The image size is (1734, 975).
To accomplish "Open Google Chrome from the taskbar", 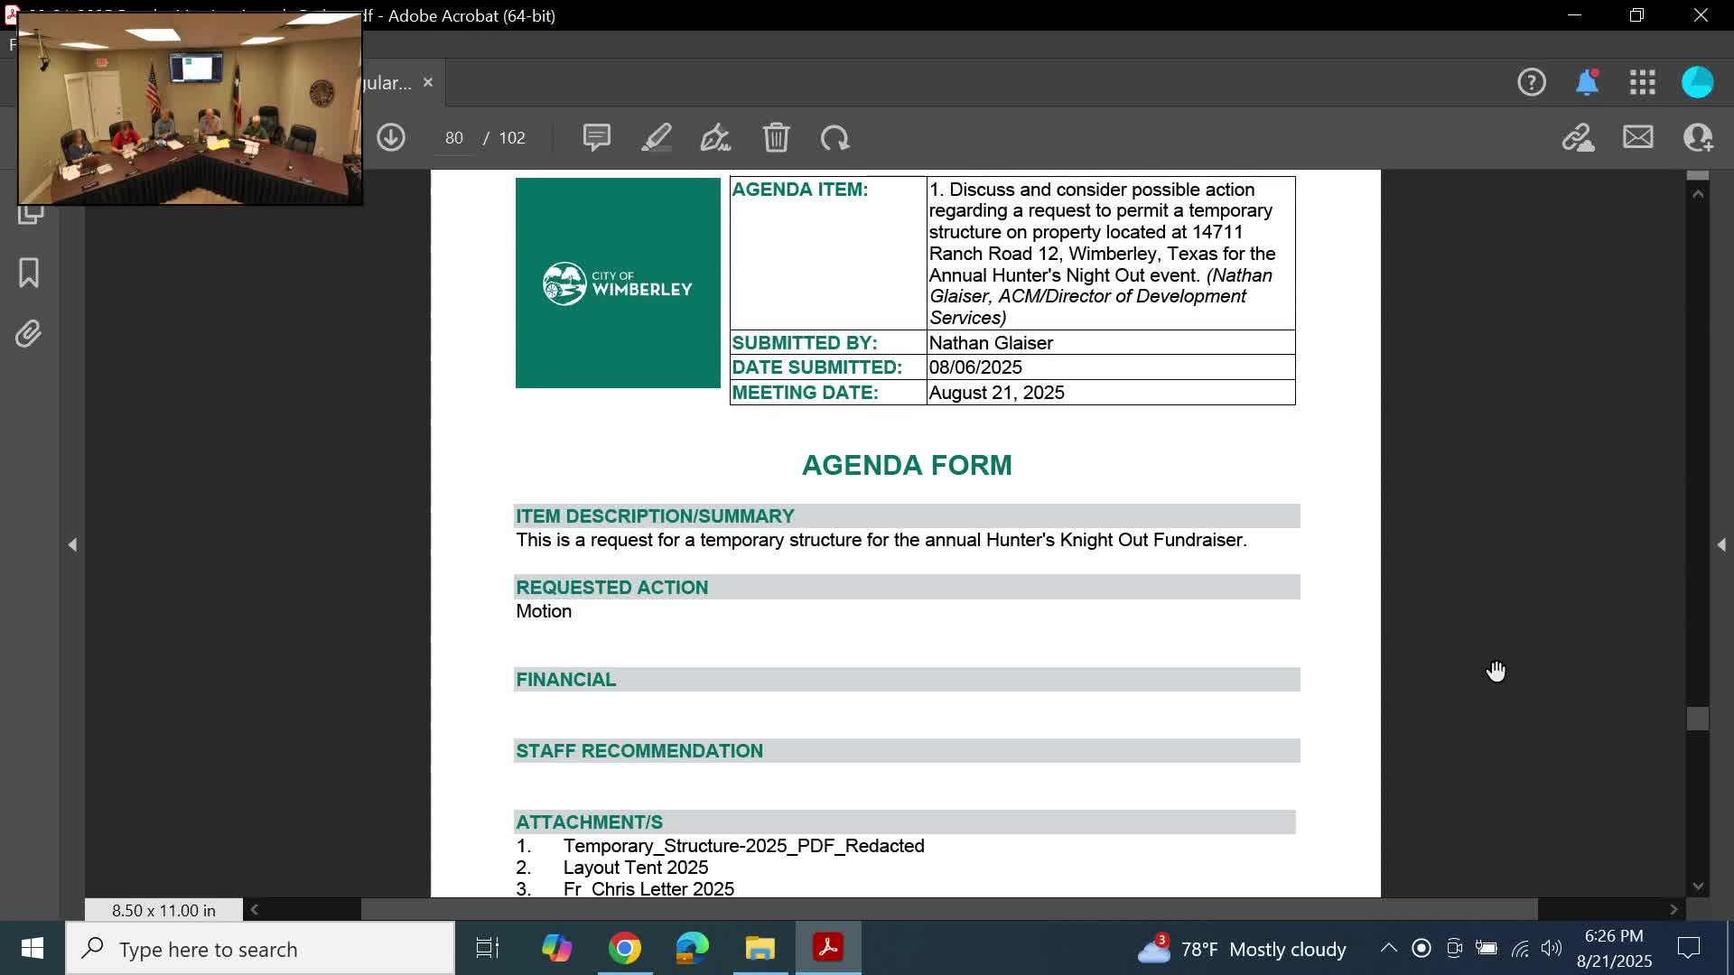I will point(624,948).
